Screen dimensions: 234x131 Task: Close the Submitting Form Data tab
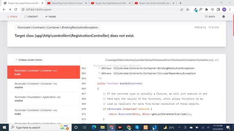86,3
